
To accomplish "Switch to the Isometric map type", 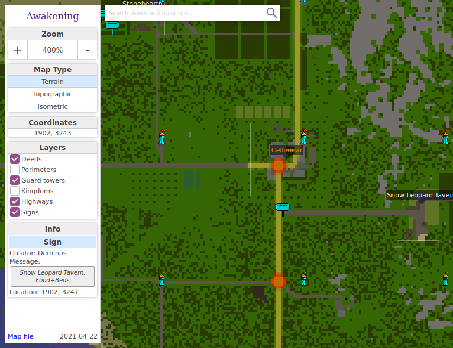I will coord(53,106).
